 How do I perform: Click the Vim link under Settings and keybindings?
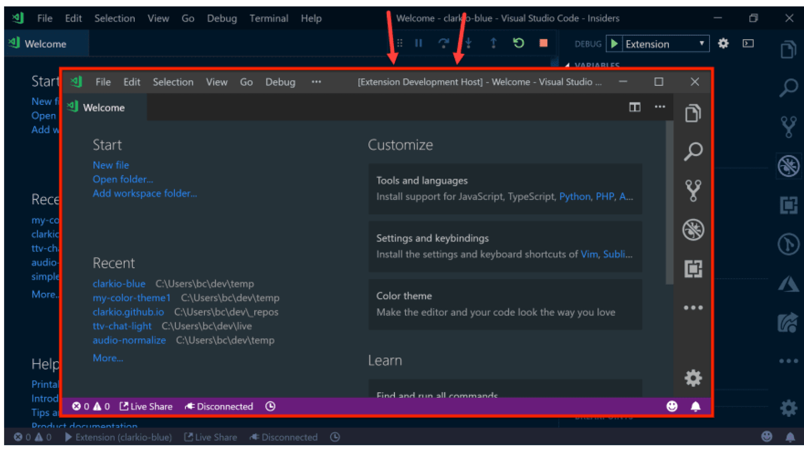(589, 254)
